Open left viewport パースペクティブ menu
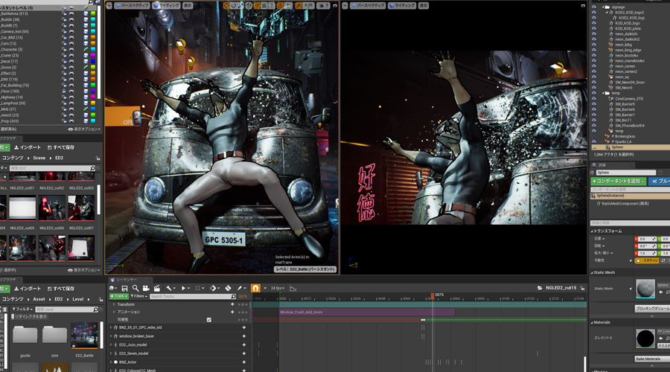670x372 pixels. click(132, 5)
